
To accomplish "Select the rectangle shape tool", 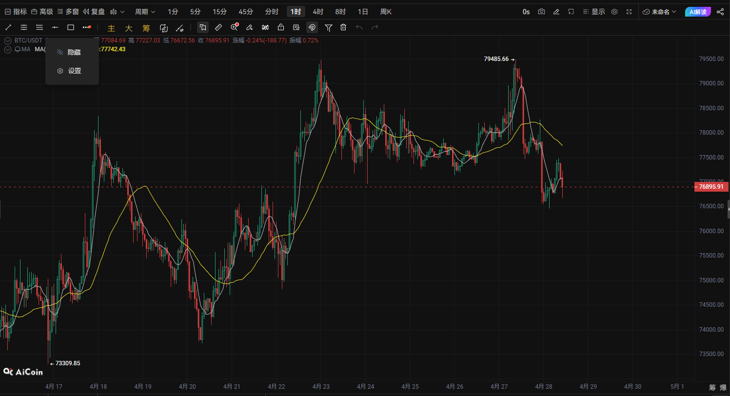I will [x=71, y=27].
